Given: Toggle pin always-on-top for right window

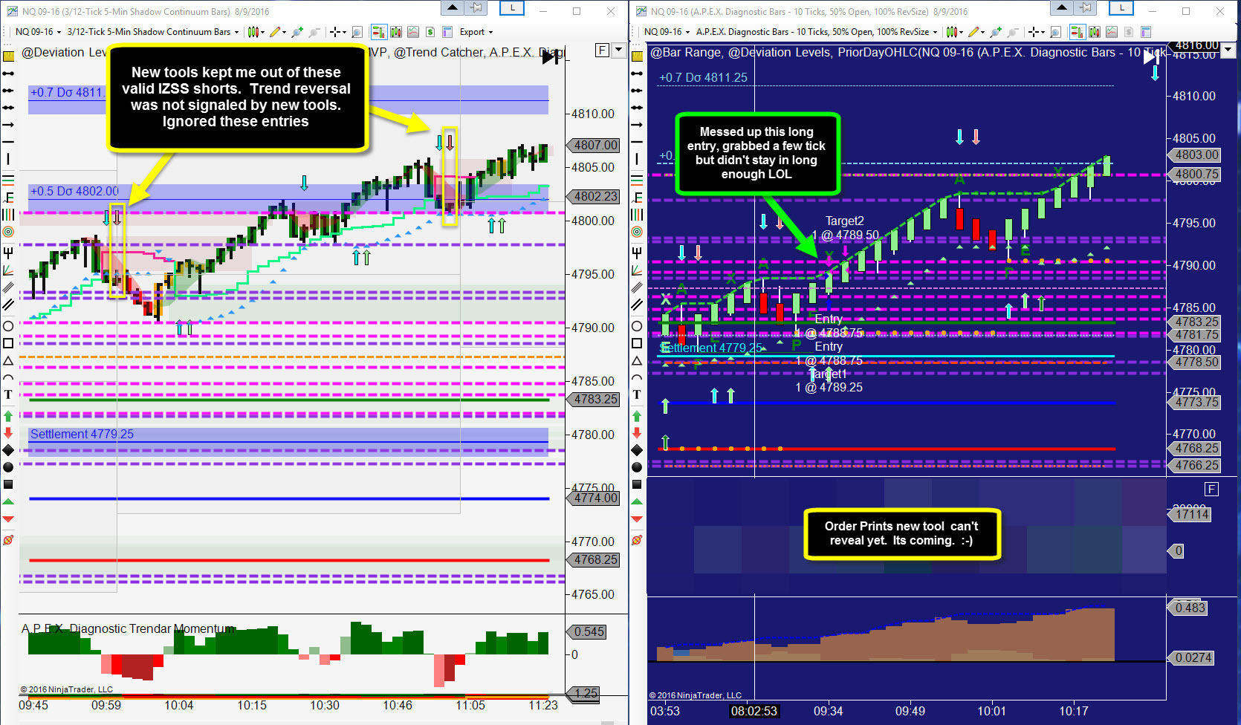Looking at the screenshot, I should [x=1086, y=8].
